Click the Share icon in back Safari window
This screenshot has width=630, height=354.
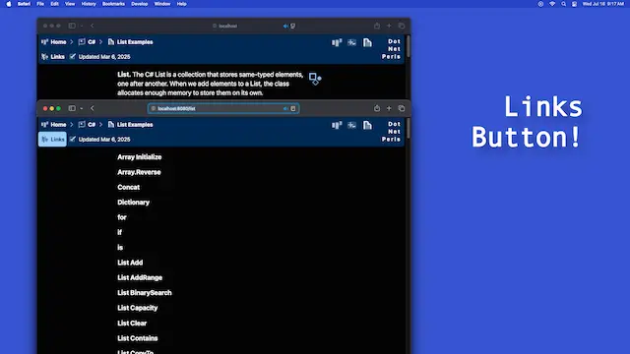[x=377, y=26]
